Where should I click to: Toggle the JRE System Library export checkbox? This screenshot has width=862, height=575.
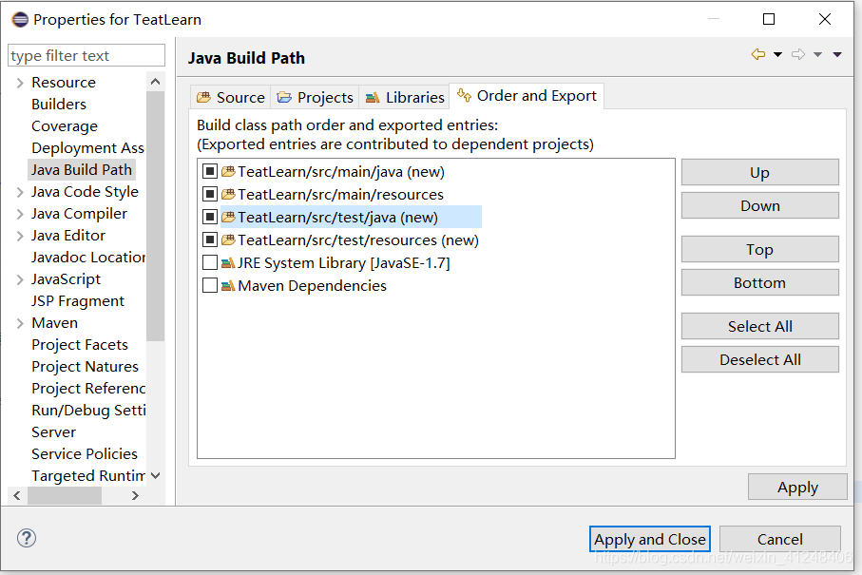coord(210,263)
